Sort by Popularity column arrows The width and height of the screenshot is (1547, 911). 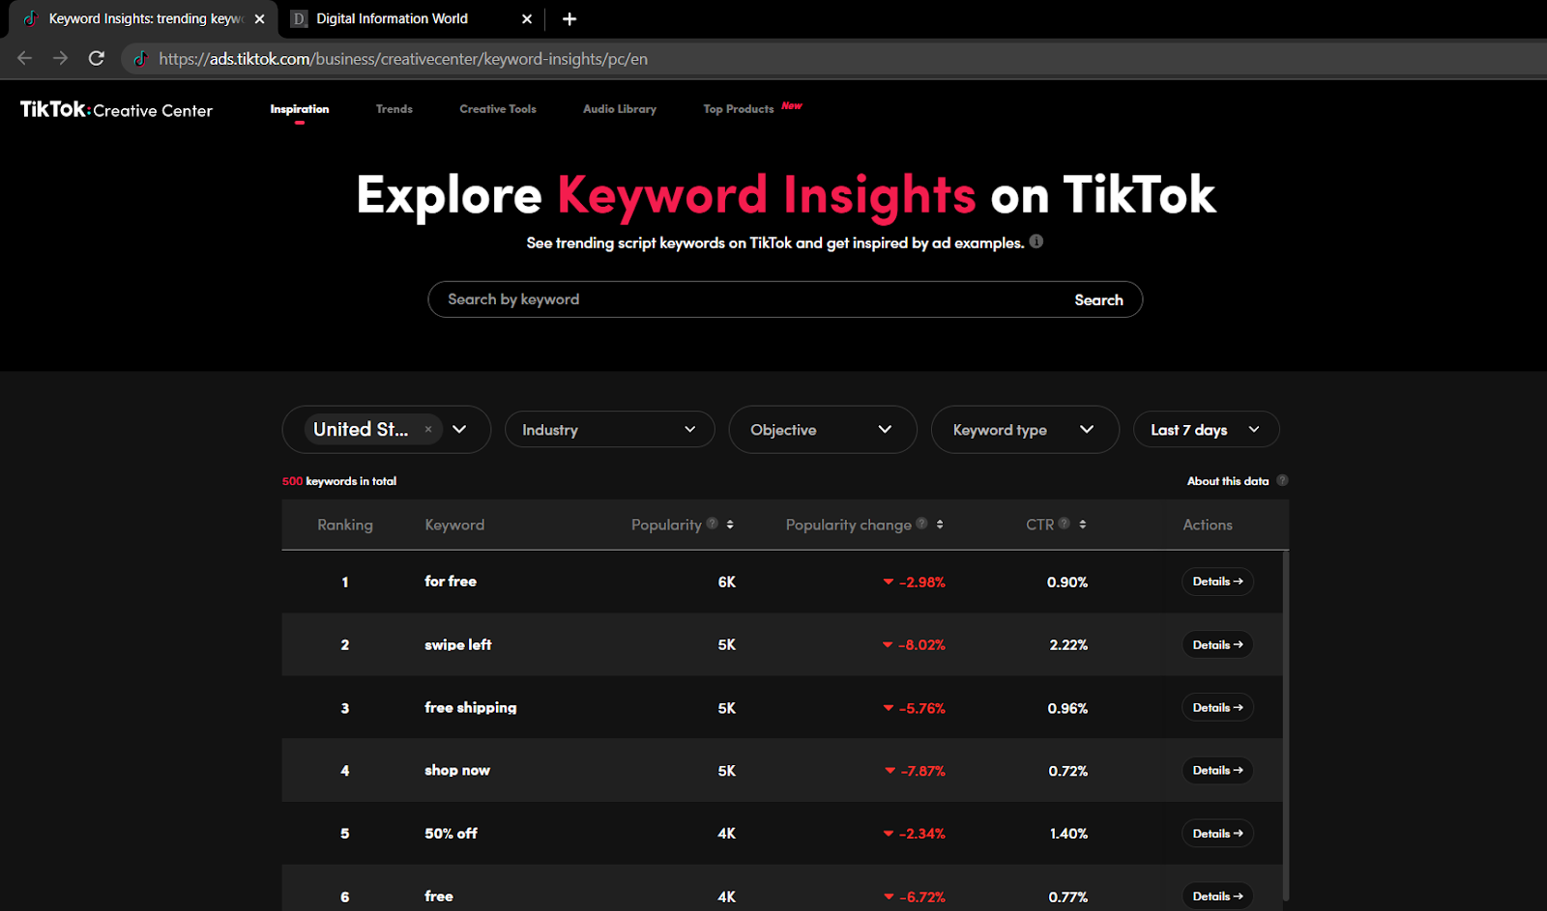coord(730,525)
